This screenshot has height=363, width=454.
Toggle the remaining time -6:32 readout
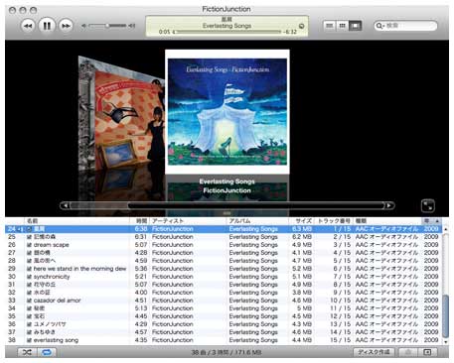pos(290,32)
